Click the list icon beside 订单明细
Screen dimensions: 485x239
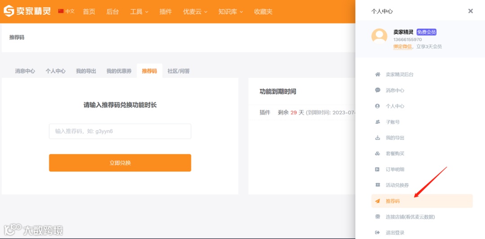pyautogui.click(x=377, y=169)
